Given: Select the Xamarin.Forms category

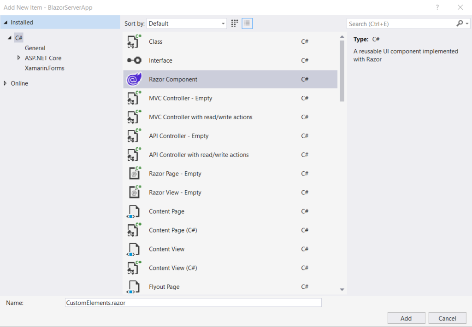Looking at the screenshot, I should tap(44, 68).
